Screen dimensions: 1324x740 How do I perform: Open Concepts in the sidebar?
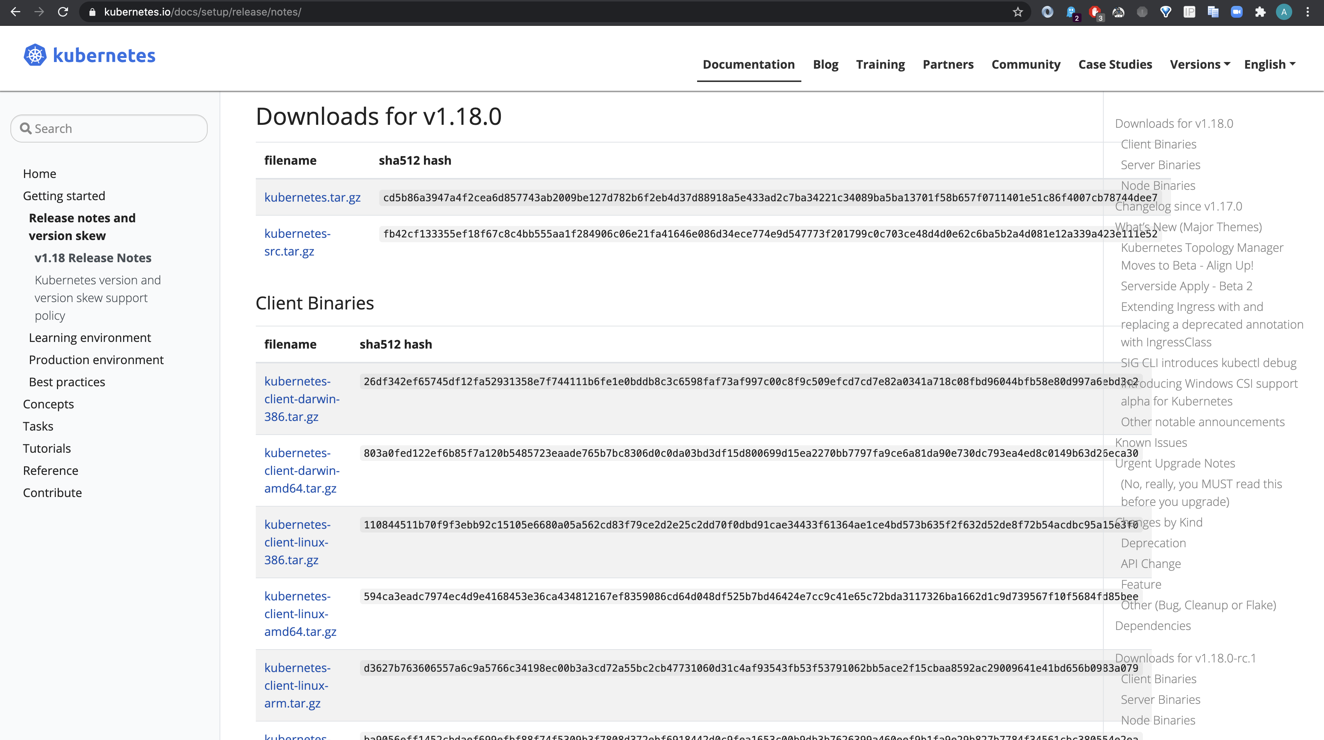pyautogui.click(x=48, y=404)
